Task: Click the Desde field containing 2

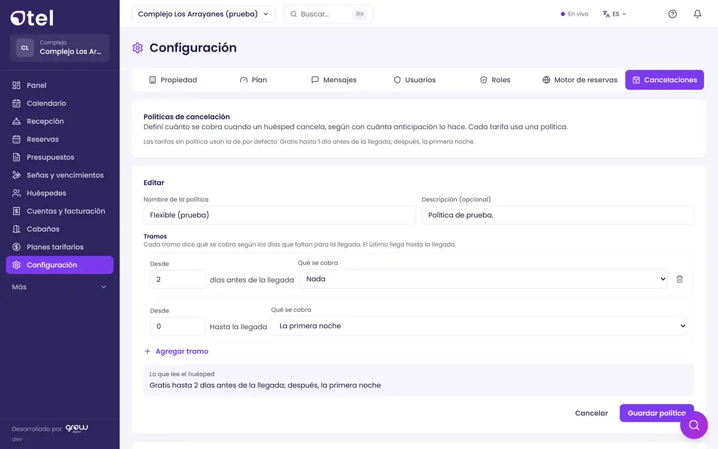Action: point(178,280)
